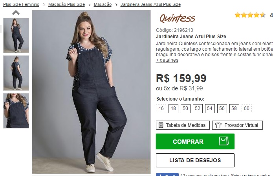Choose size 52
Viewport: 273px width, 176px height.
click(x=198, y=108)
